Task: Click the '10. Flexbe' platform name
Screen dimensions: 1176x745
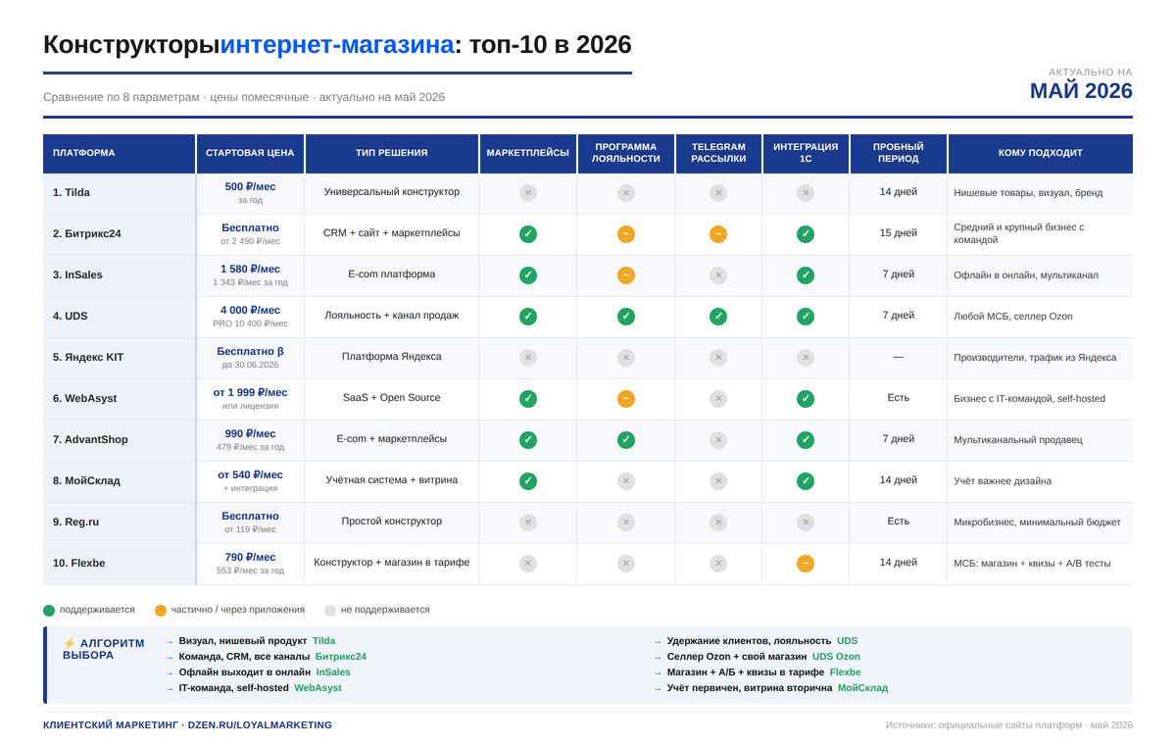Action: (80, 564)
